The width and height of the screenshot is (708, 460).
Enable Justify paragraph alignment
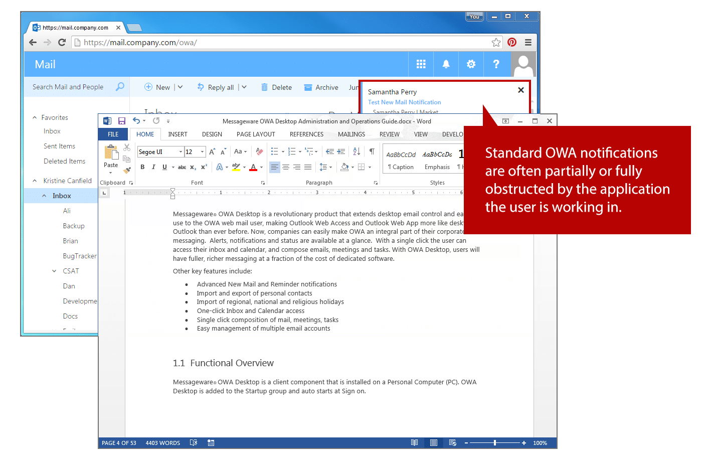pyautogui.click(x=307, y=167)
